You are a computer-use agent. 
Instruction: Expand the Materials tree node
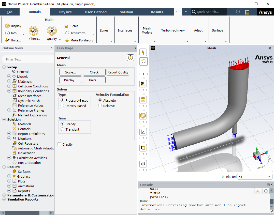click(x=9, y=81)
